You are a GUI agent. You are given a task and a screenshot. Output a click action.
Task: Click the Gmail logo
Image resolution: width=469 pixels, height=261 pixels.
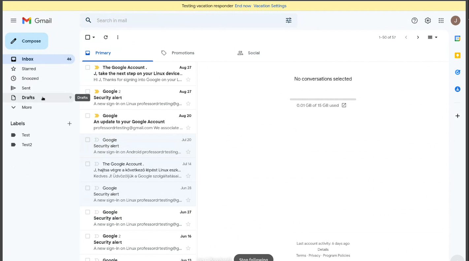coord(37,20)
